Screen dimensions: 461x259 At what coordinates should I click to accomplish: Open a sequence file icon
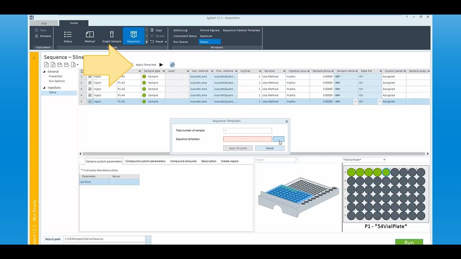pos(53,65)
